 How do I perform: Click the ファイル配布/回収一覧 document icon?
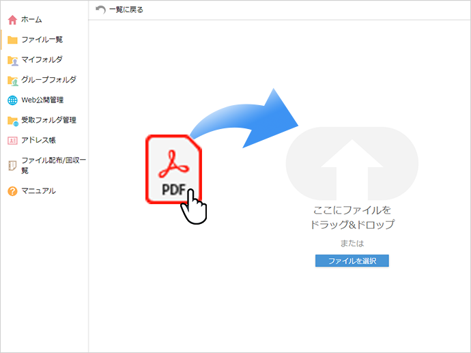tap(12, 165)
